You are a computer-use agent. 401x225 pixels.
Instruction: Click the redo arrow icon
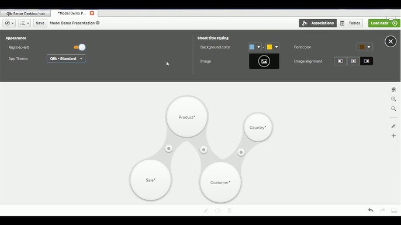click(x=382, y=210)
